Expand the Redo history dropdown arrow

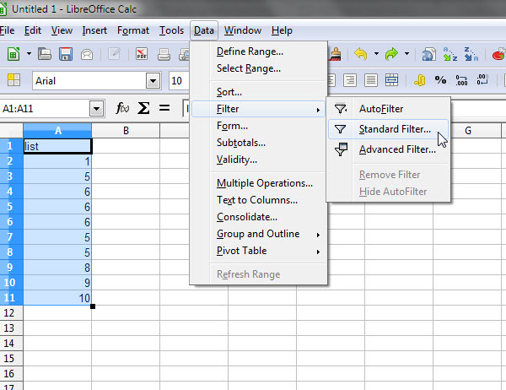point(407,54)
